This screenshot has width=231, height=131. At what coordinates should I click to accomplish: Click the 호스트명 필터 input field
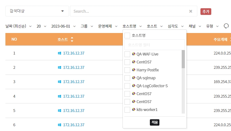click(154, 45)
